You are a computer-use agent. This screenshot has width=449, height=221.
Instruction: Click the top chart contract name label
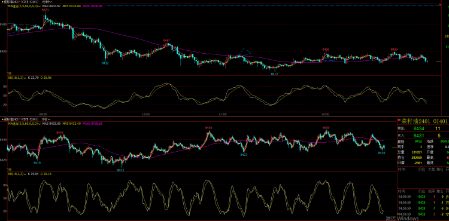22,2
